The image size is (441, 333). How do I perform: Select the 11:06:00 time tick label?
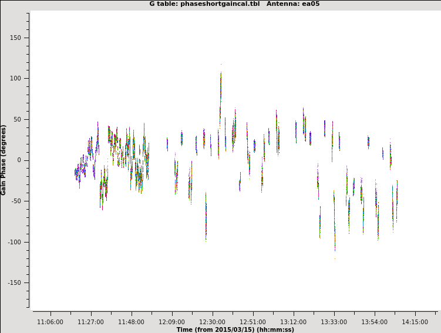50,322
